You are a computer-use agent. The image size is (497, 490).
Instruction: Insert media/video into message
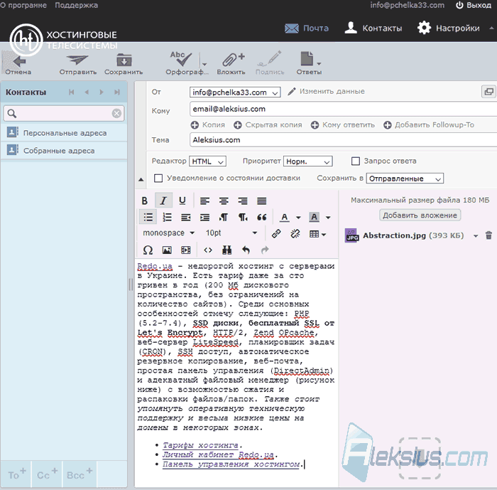186,250
